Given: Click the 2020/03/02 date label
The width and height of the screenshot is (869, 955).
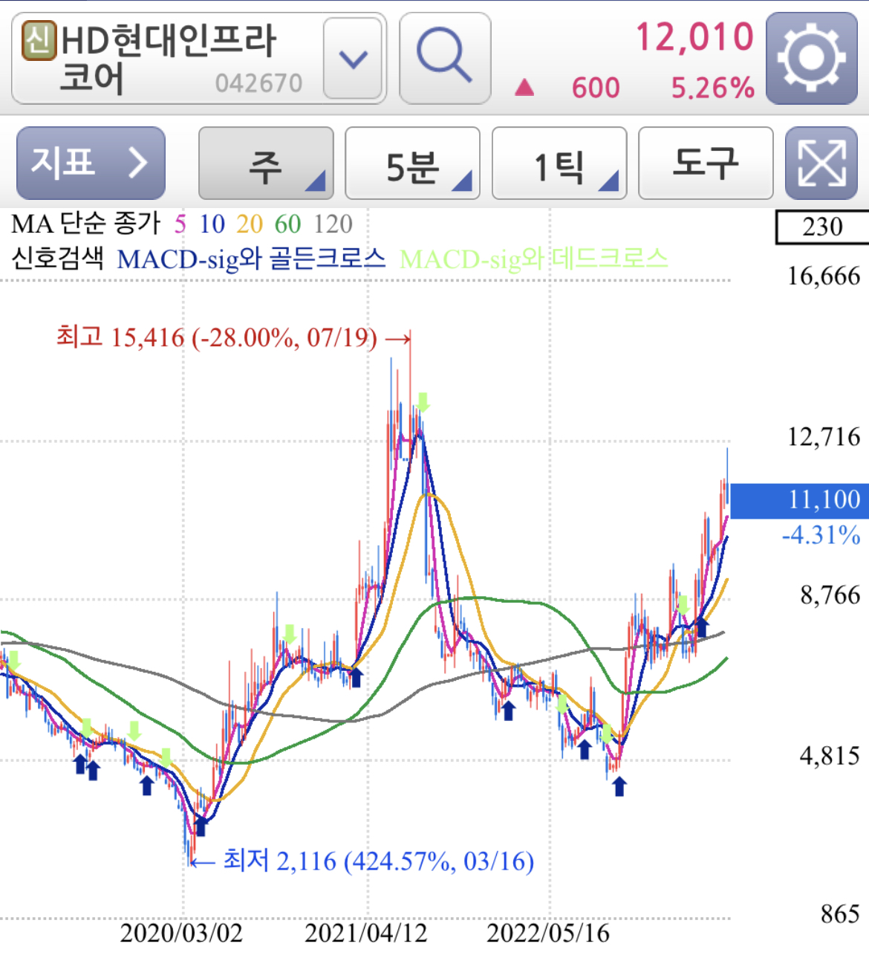Looking at the screenshot, I should 181,933.
